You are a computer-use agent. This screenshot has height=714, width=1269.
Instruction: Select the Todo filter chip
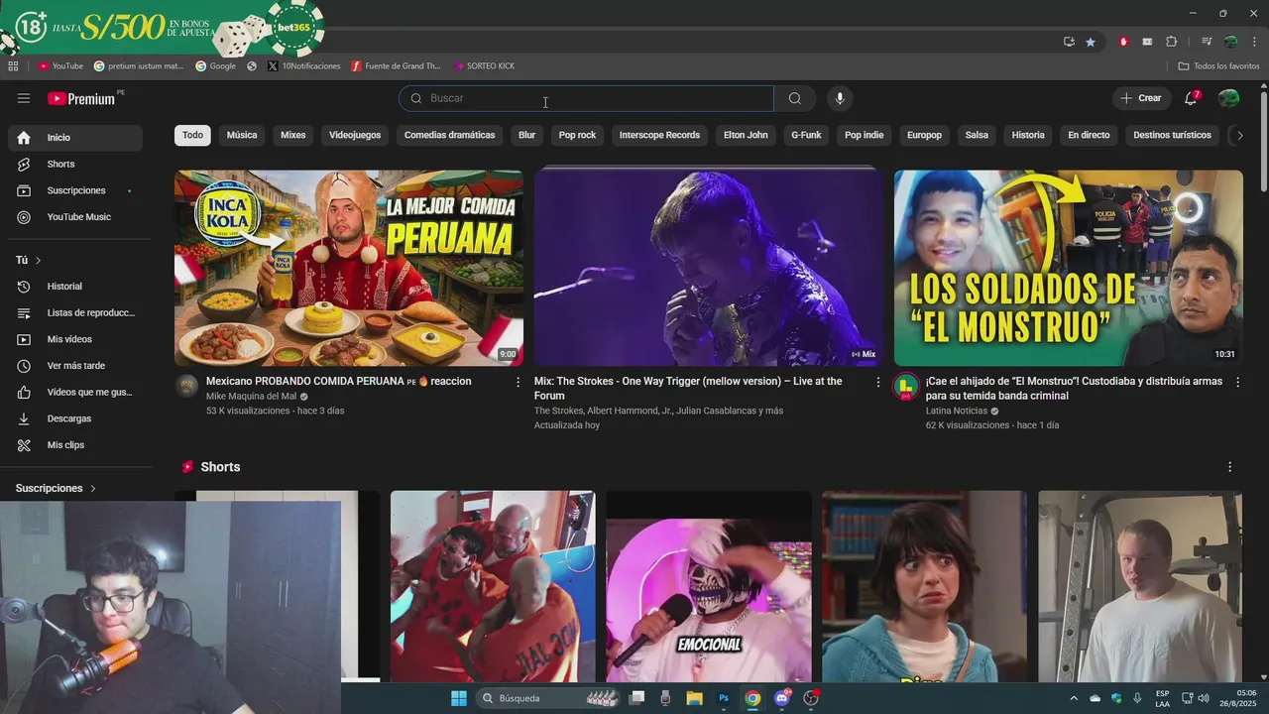point(192,135)
